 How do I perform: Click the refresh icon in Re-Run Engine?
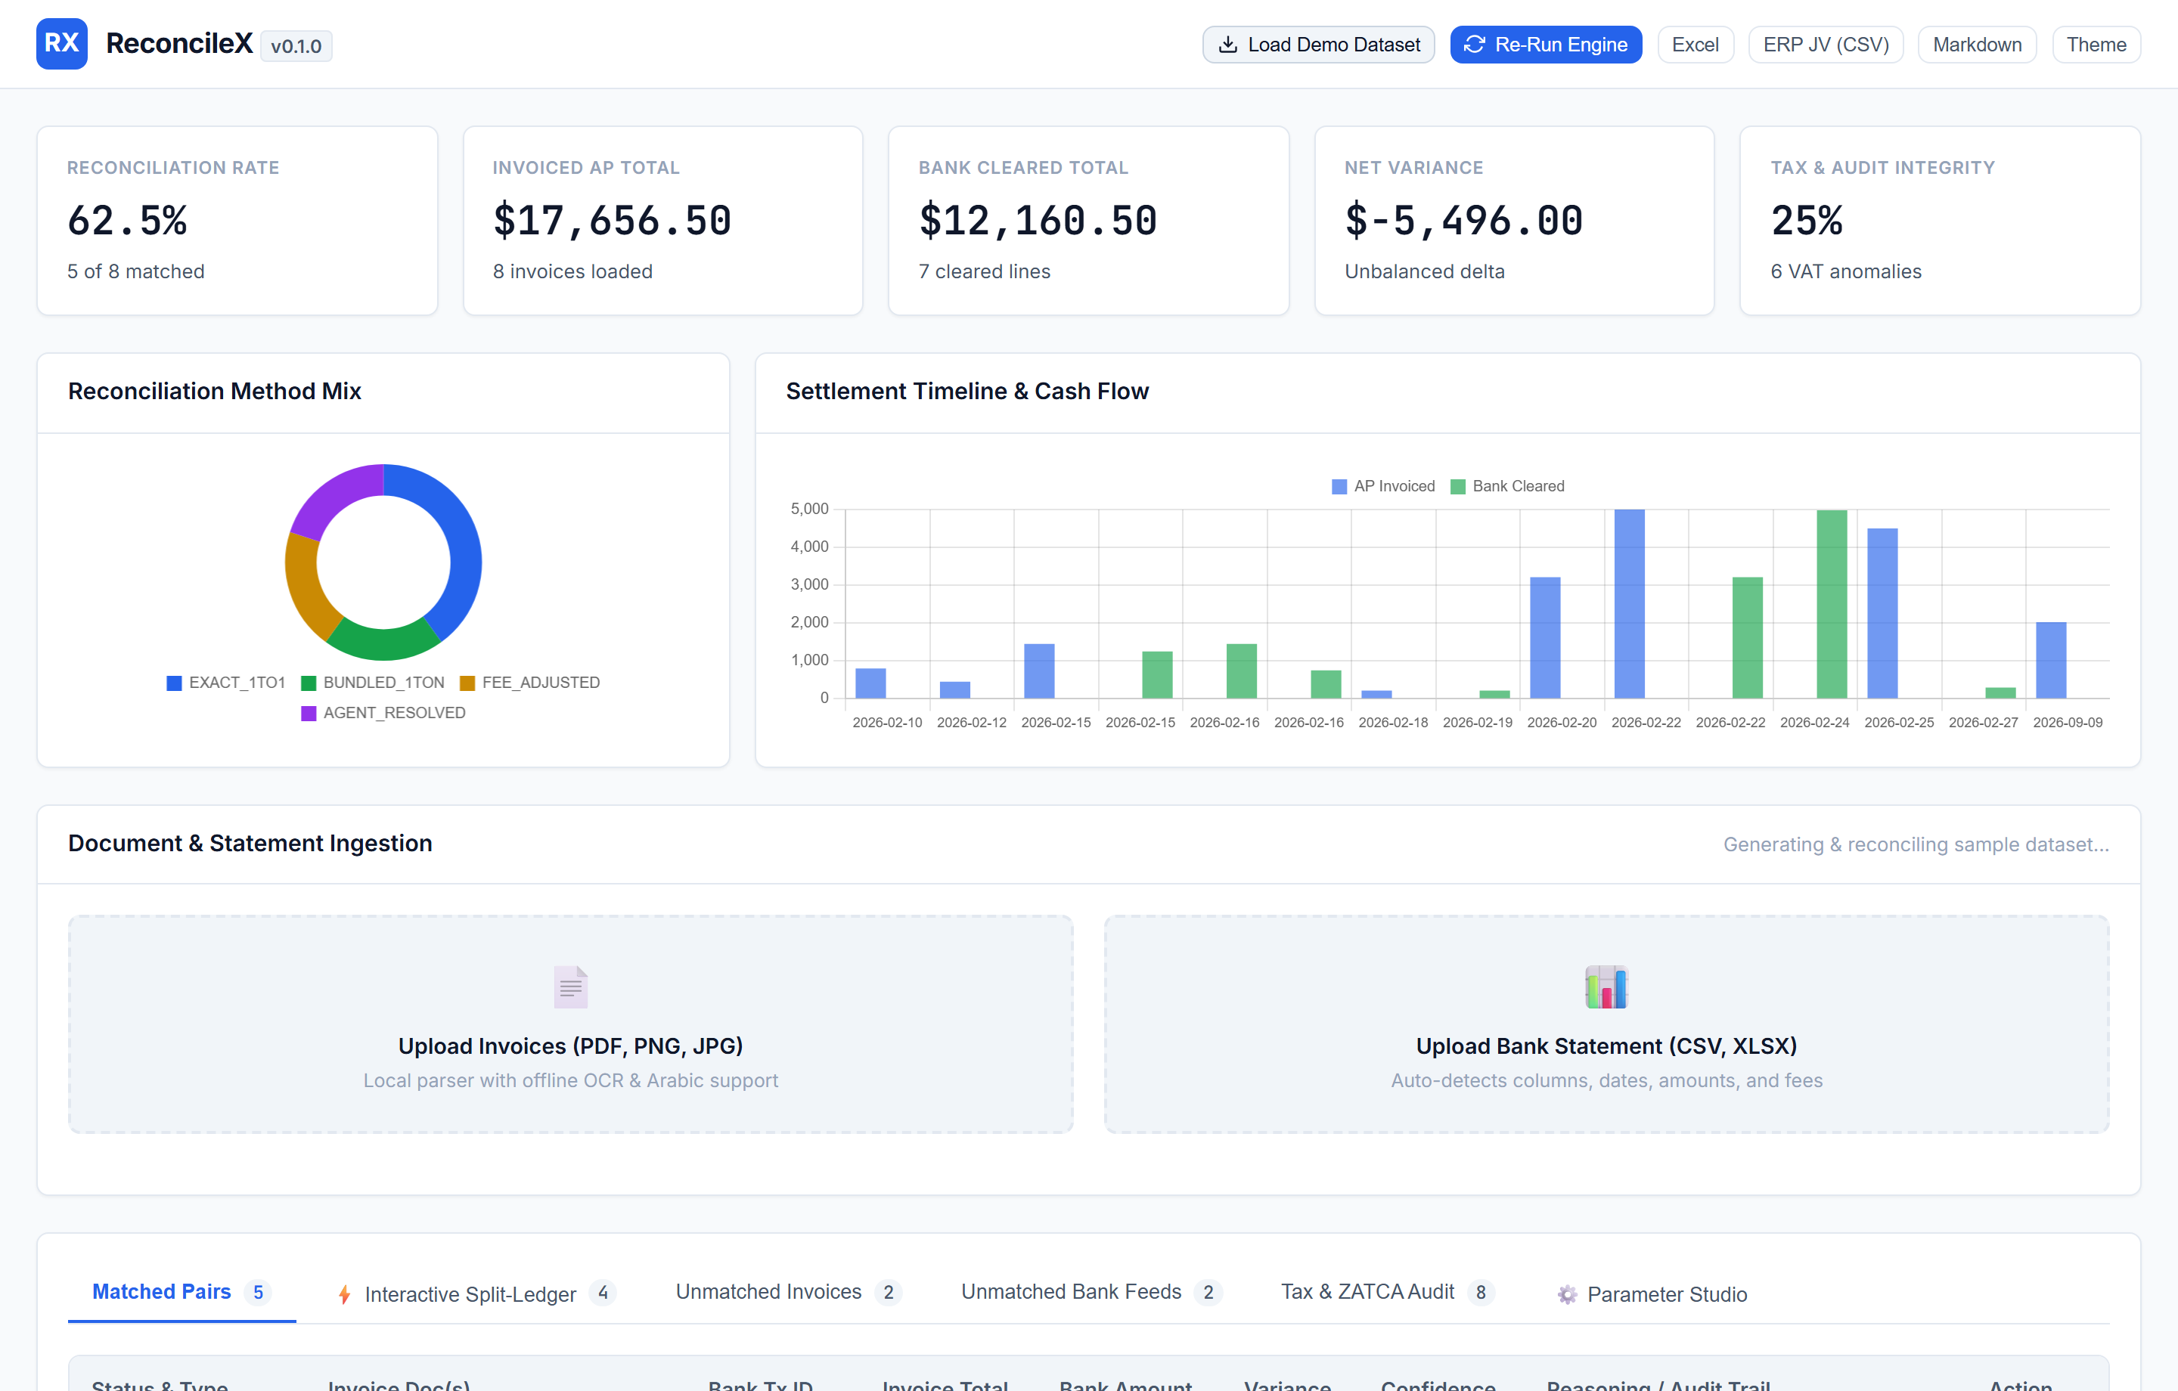point(1475,45)
